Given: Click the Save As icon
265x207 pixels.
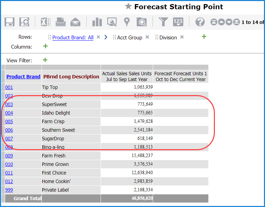Looking at the screenshot, I should (24, 22).
